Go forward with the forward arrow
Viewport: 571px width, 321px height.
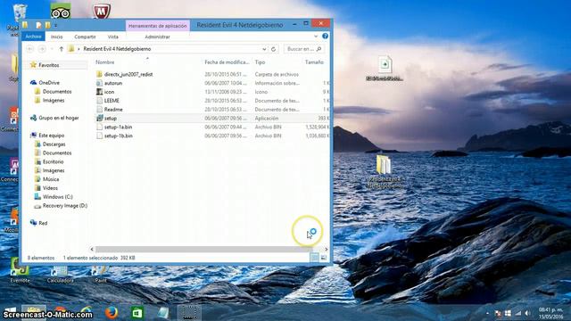[x=42, y=49]
